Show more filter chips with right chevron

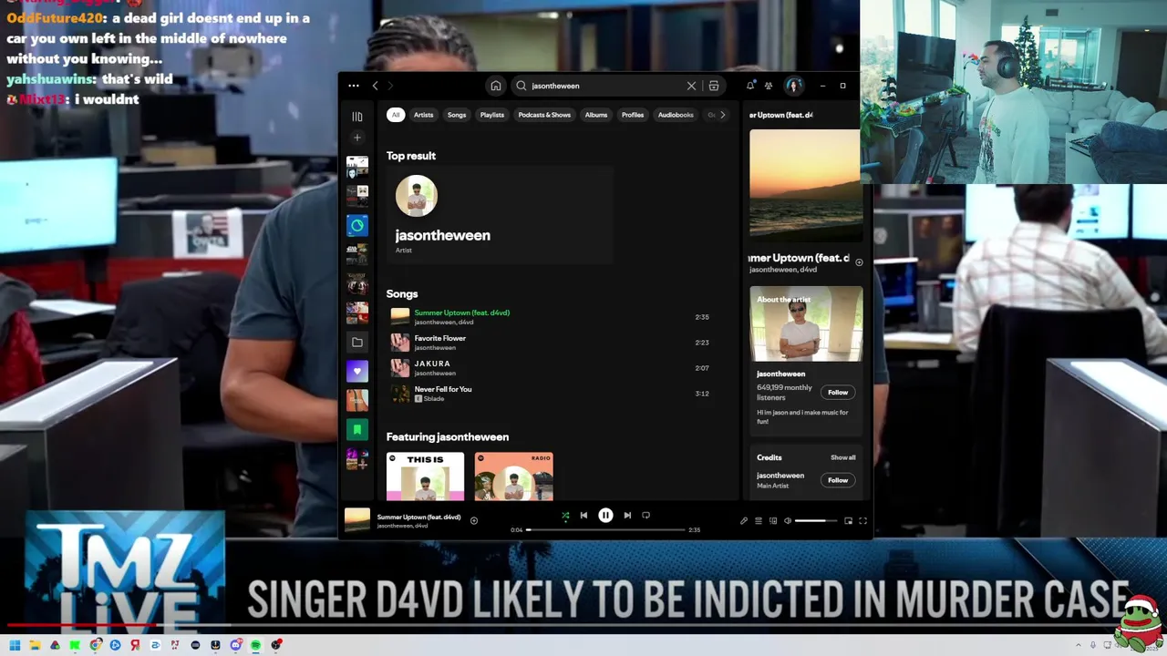click(723, 115)
